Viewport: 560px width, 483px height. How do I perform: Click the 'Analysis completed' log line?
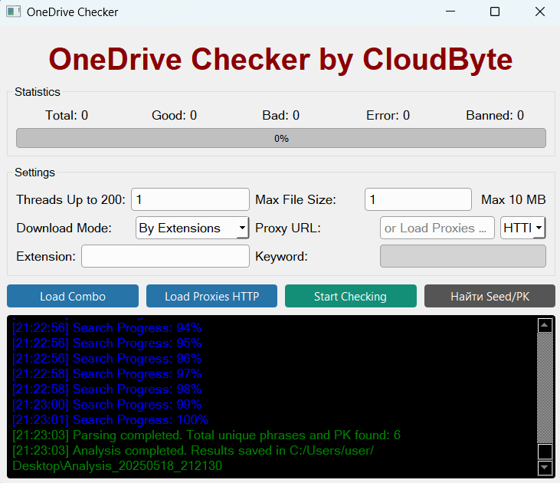point(193,458)
